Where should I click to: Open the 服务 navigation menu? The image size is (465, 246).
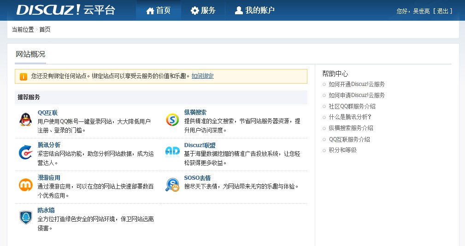pos(203,11)
